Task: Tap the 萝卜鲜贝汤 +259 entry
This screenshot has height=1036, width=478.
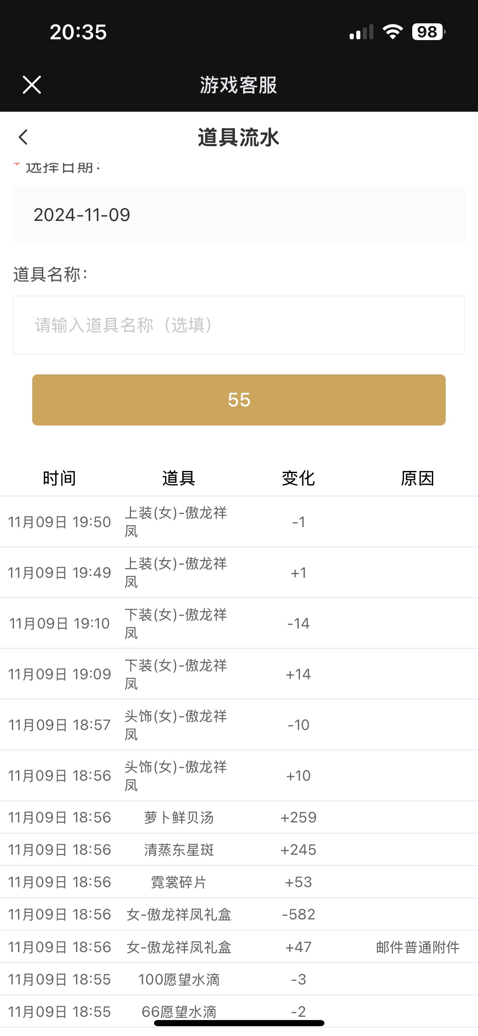Action: pos(239,817)
